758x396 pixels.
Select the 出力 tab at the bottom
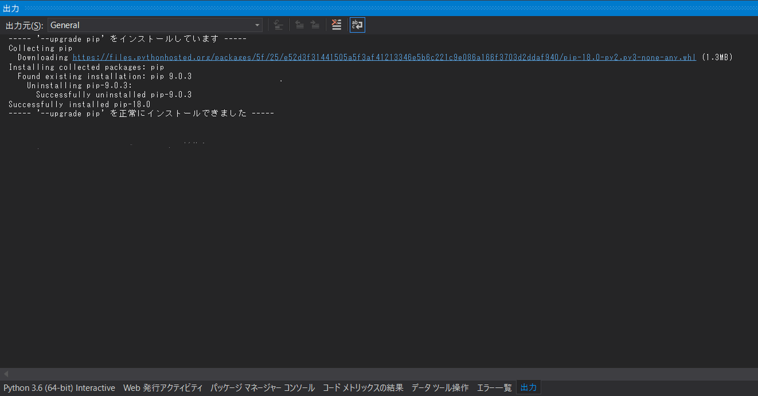(528, 388)
